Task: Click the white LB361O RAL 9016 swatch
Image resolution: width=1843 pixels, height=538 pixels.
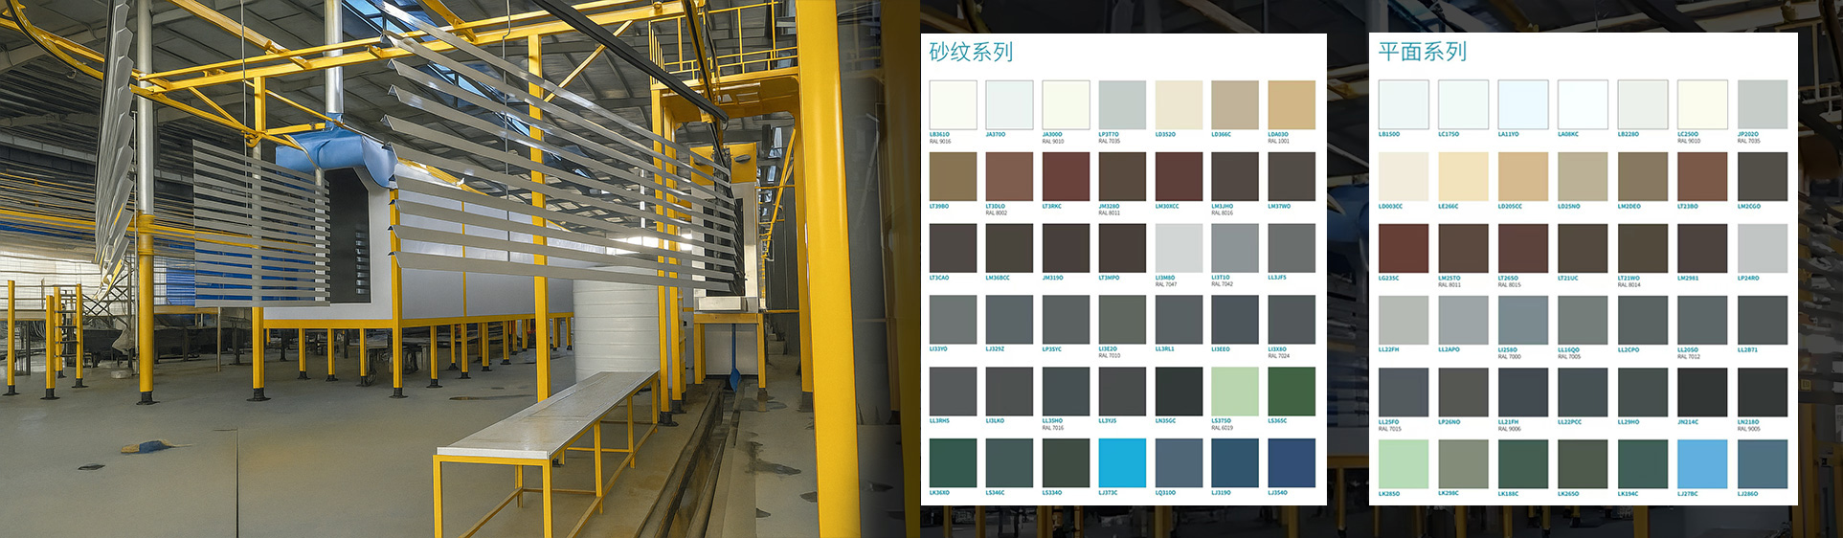Action: click(953, 105)
